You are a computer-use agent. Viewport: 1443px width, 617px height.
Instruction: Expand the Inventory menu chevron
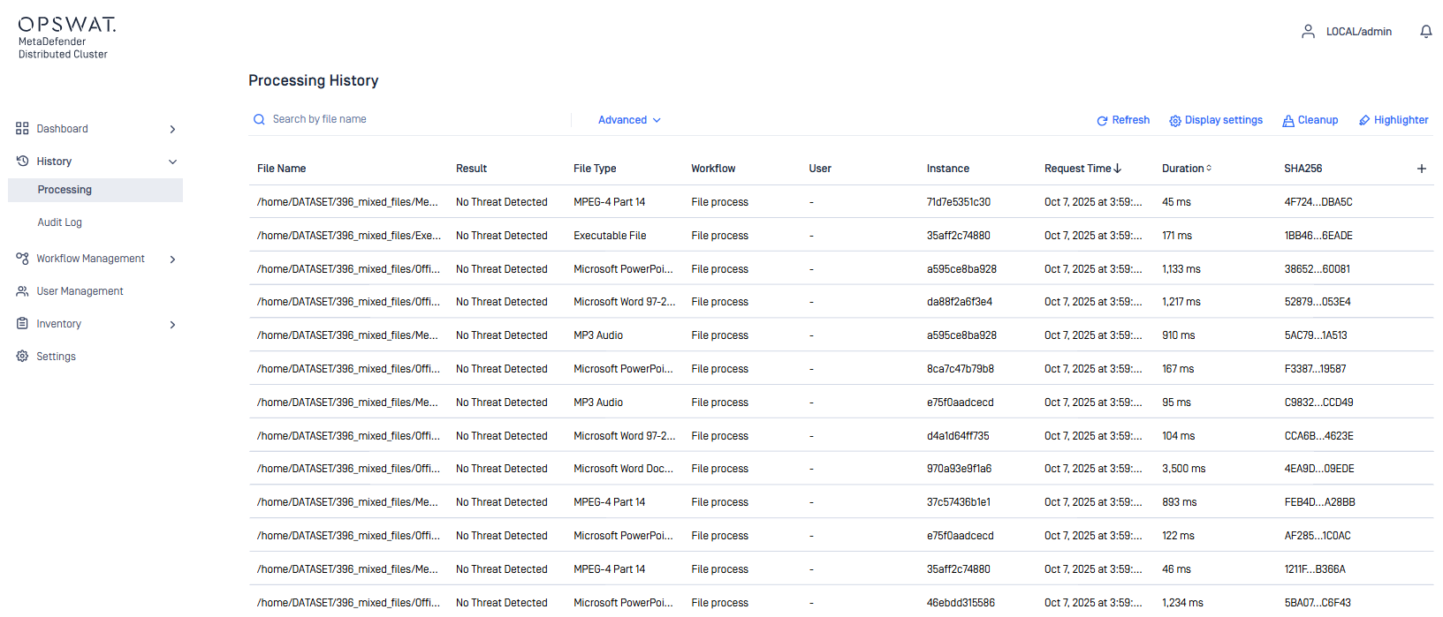point(172,325)
